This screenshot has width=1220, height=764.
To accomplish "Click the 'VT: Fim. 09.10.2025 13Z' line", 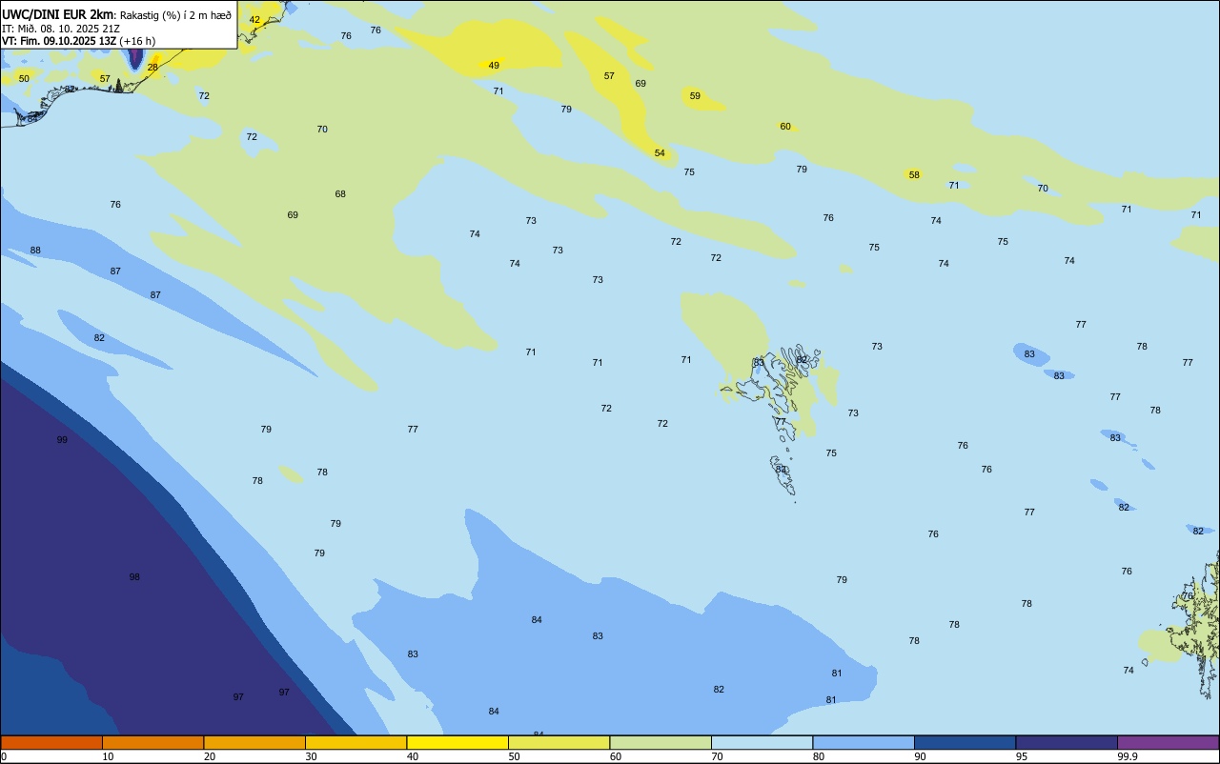I will click(x=59, y=41).
